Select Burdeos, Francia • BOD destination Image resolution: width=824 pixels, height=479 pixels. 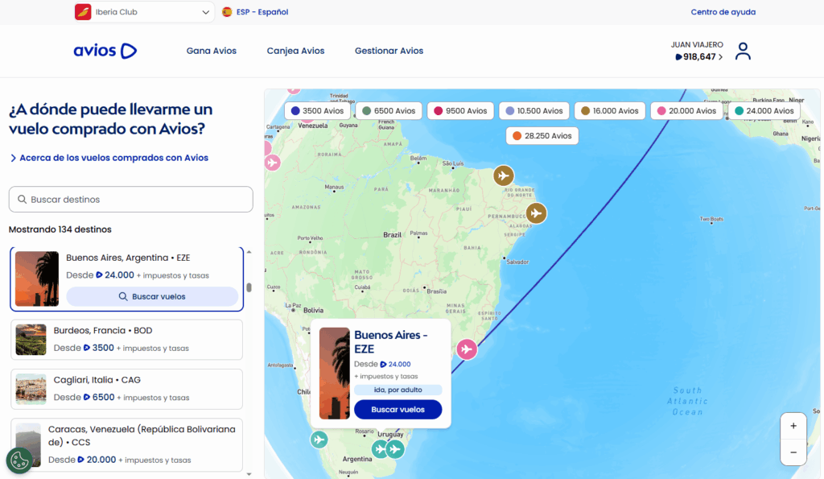point(126,340)
